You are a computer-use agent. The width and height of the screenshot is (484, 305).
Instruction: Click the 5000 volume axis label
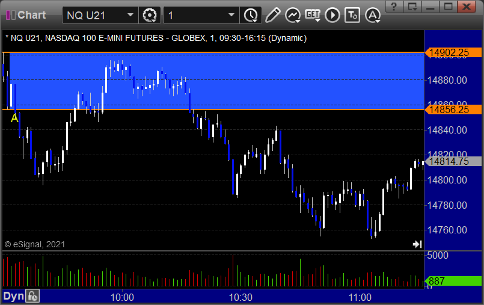[438, 255]
